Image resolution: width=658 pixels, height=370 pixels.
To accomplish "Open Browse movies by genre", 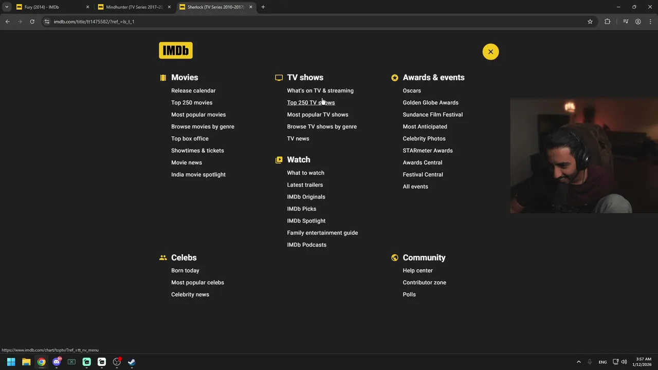I will point(203,126).
